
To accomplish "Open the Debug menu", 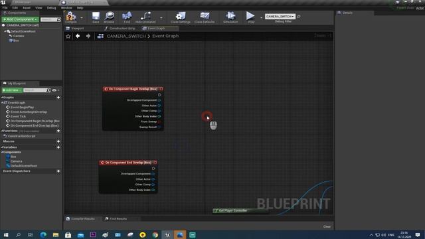I will point(51,8).
